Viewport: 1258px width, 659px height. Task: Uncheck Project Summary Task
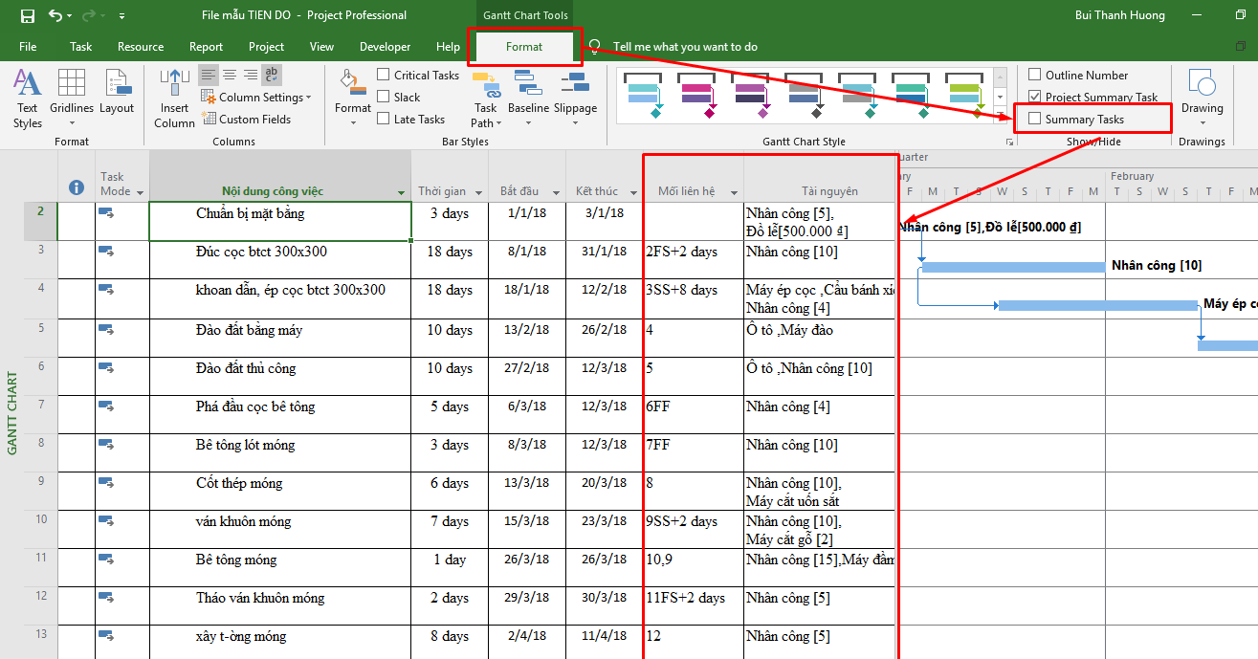(x=1035, y=97)
